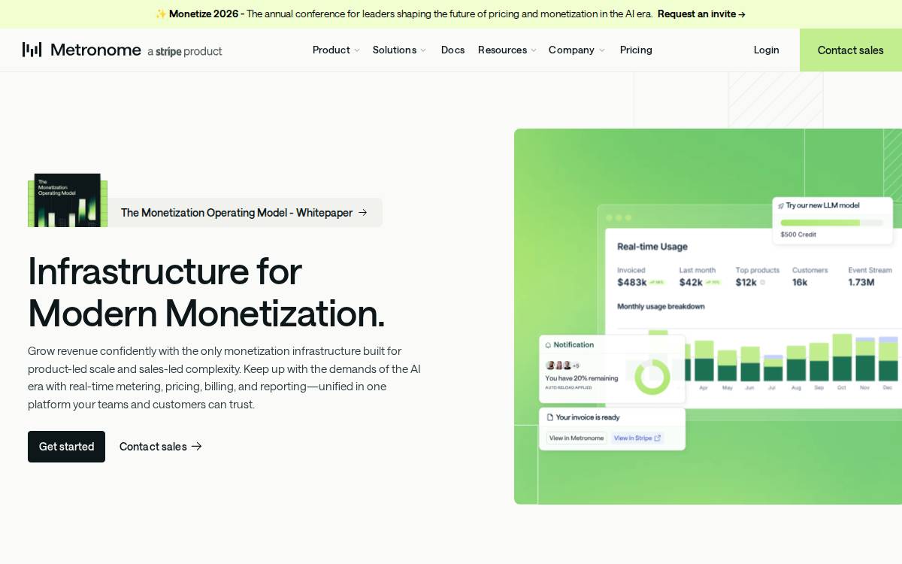Click the Infrastructure for Modern Monetization headline
The height and width of the screenshot is (564, 902).
click(206, 292)
